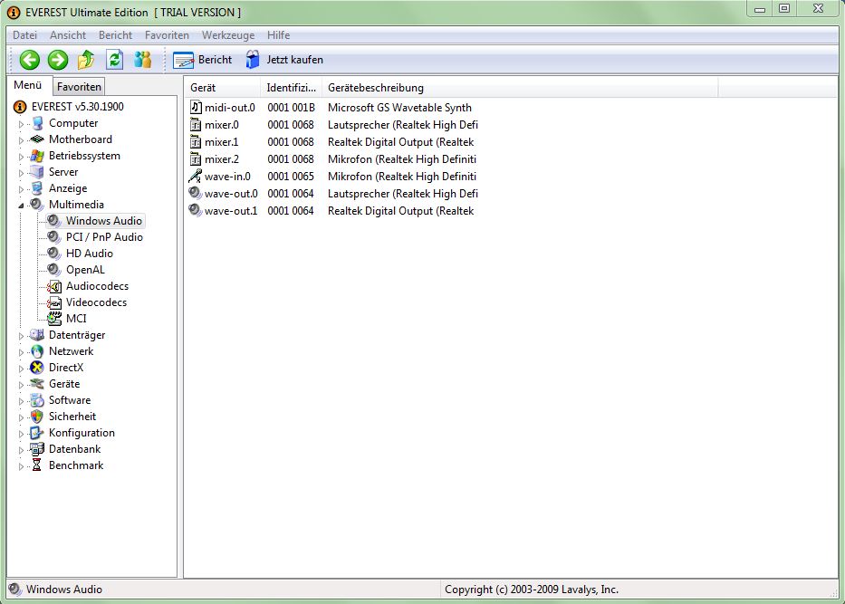Open the Hilfe menu

click(x=279, y=35)
